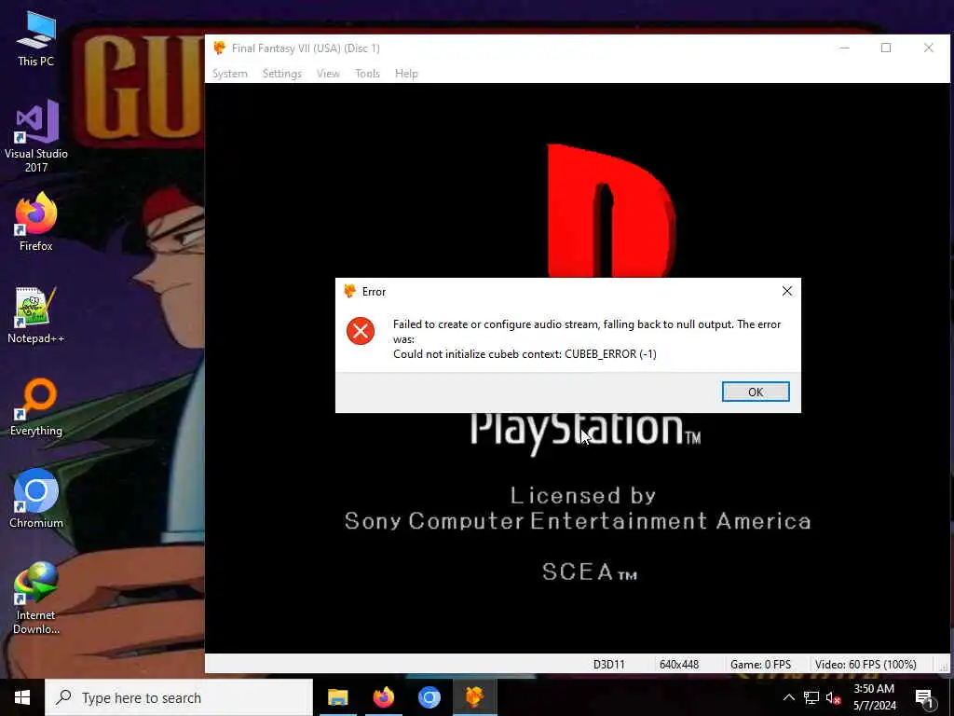Open the Help menu
The height and width of the screenshot is (716, 954).
[406, 74]
